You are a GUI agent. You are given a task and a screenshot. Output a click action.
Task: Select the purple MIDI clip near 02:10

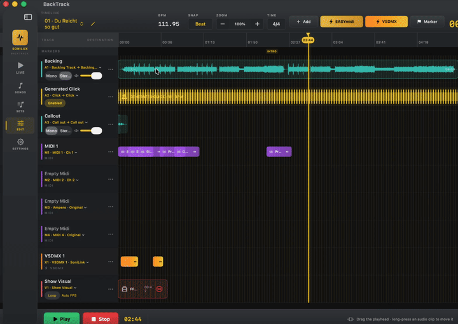pos(279,152)
